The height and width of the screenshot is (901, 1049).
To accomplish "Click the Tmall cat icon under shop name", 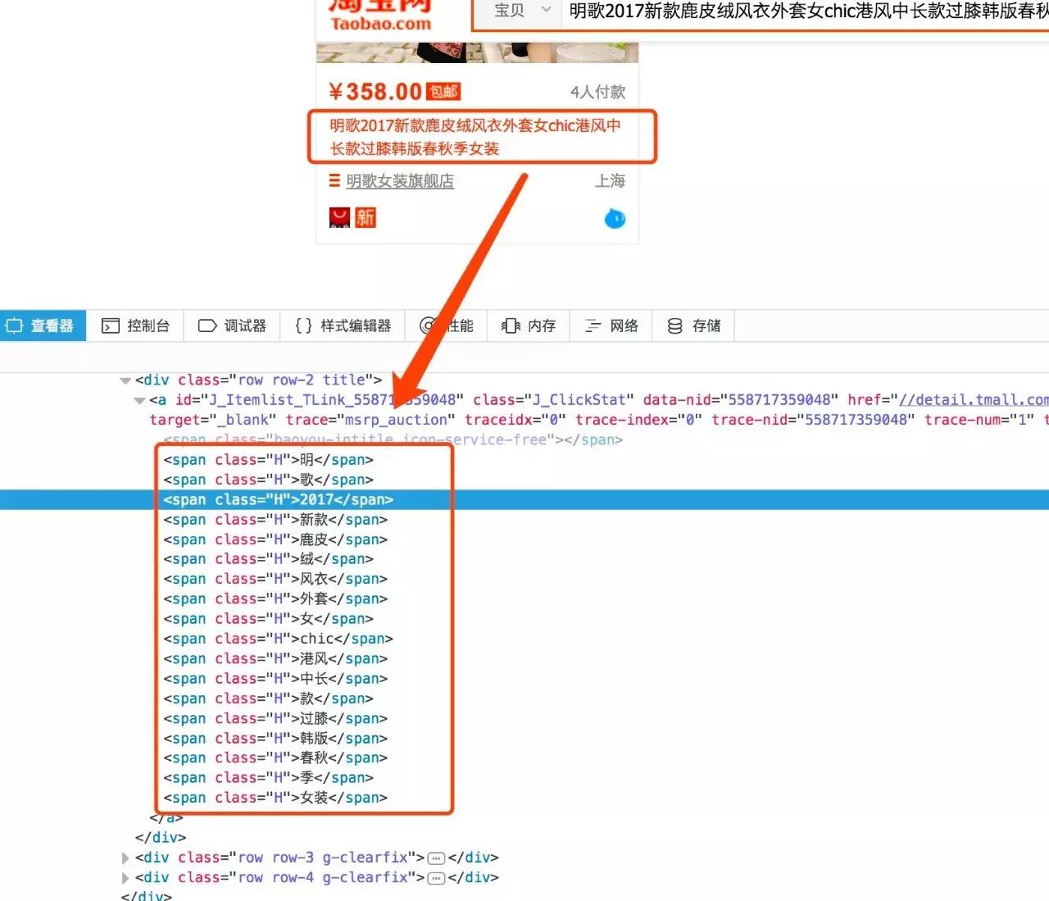I will [x=339, y=217].
